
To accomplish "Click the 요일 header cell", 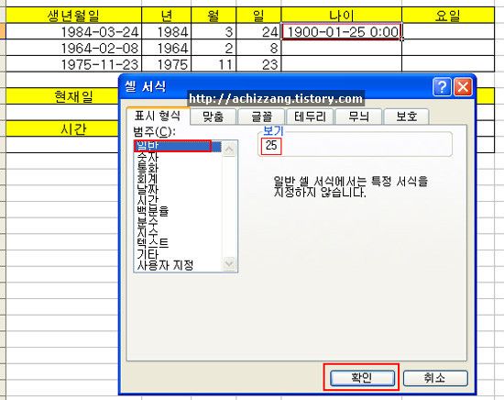I will [448, 15].
